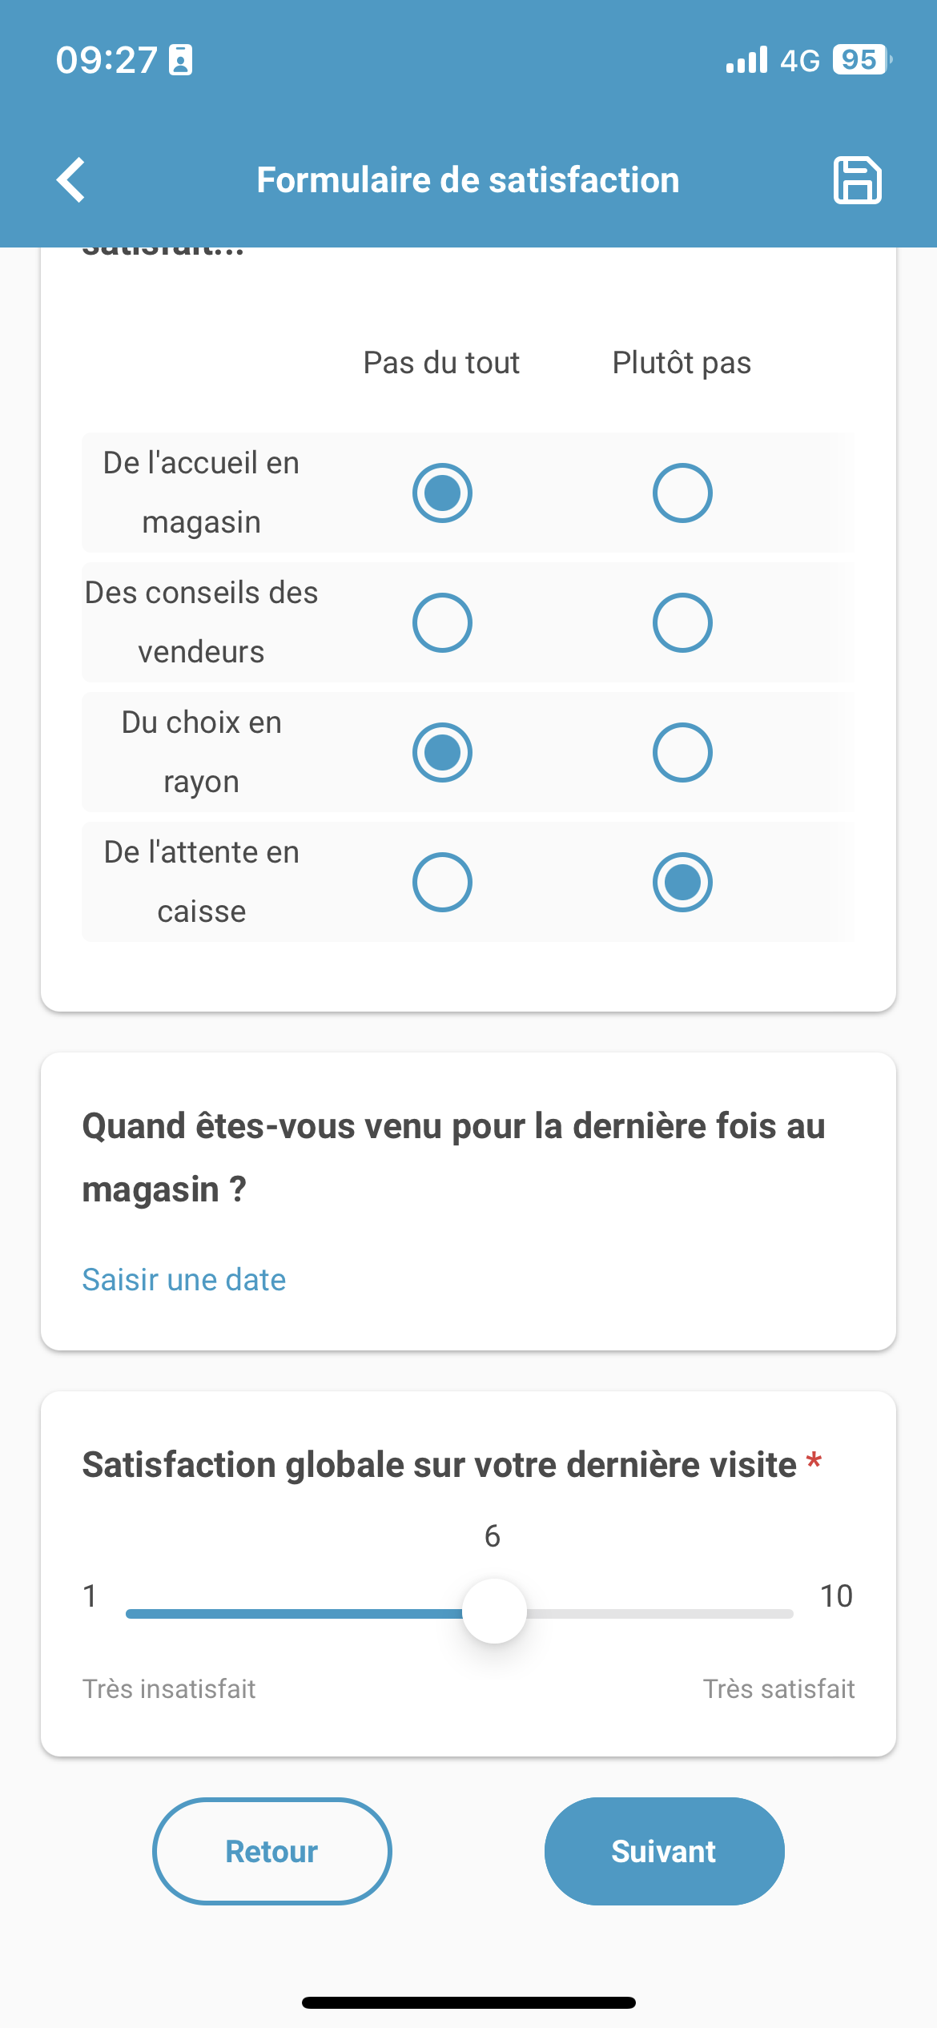Choose 'Plutôt pas' for attente en caisse
Viewport: 937px width, 2028px height.
pyautogui.click(x=682, y=882)
